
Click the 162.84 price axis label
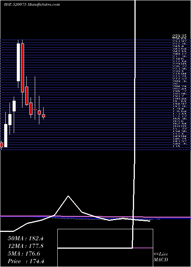click(180, 124)
